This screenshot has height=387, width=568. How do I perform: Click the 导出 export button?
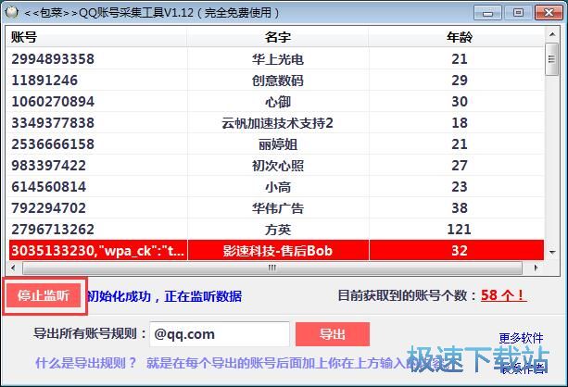pyautogui.click(x=333, y=334)
